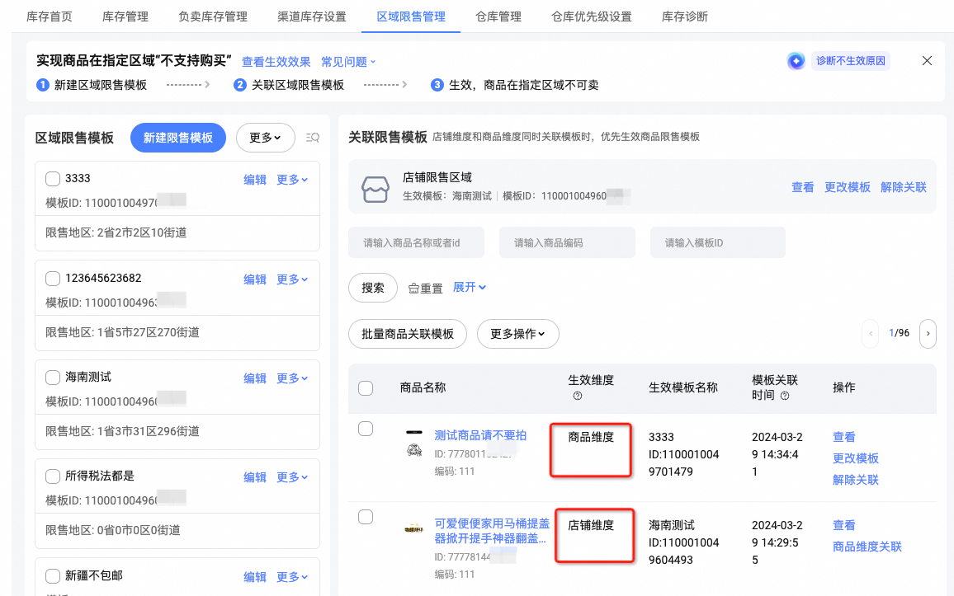Check the 新疆不包邮 template checkbox
The width and height of the screenshot is (954, 596).
click(x=53, y=576)
